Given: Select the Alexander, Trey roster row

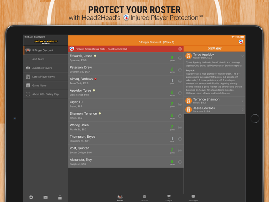Looking at the screenshot, I should tap(126, 162).
